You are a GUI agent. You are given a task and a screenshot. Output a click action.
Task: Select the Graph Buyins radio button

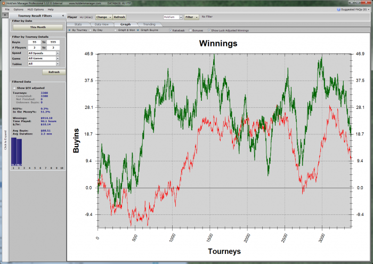click(138, 30)
